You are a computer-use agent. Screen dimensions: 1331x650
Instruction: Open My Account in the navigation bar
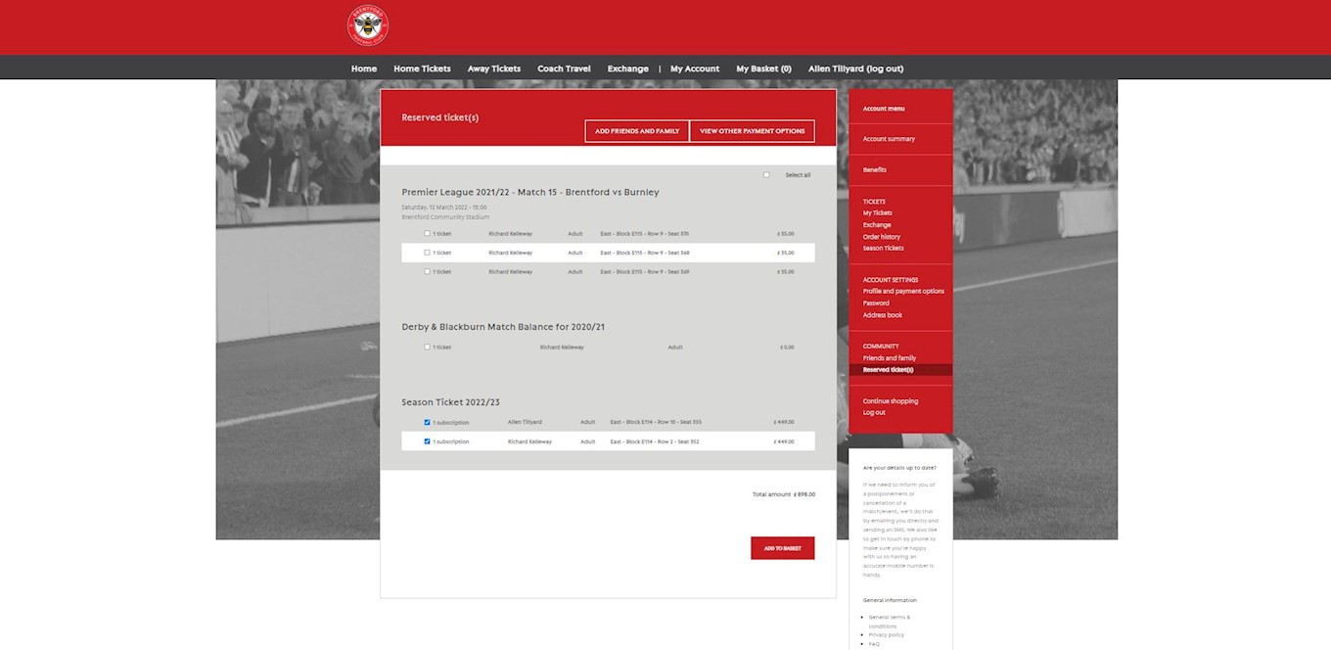pyautogui.click(x=695, y=69)
